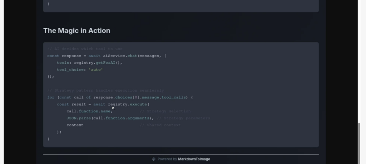
Task: Click the vertical scrollbar thumb
Action: (360, 142)
